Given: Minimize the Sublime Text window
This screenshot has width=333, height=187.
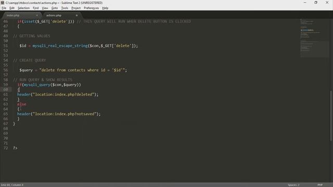Looking at the screenshot, I should tap(305, 3).
